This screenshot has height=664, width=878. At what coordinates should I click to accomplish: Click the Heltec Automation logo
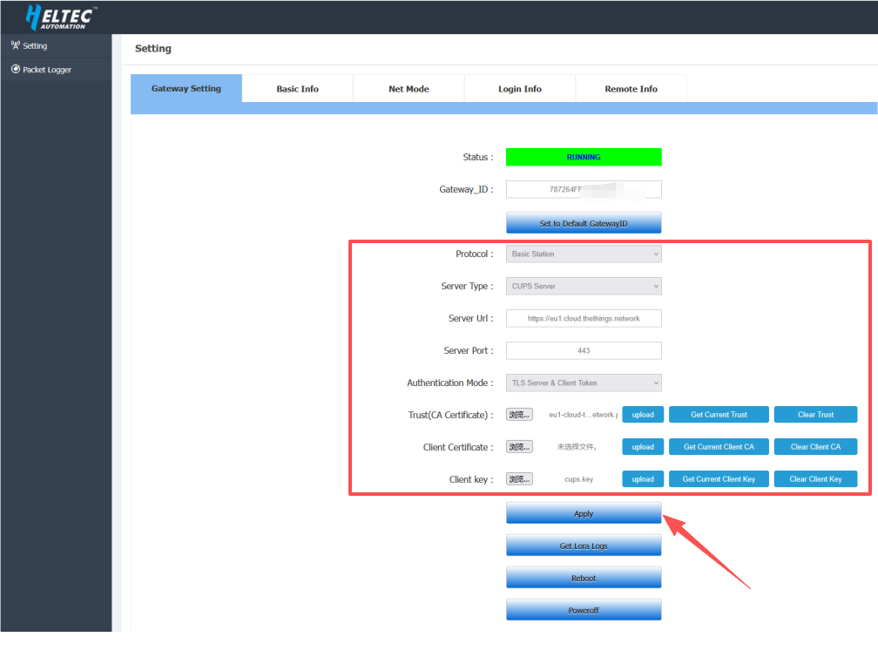[61, 17]
